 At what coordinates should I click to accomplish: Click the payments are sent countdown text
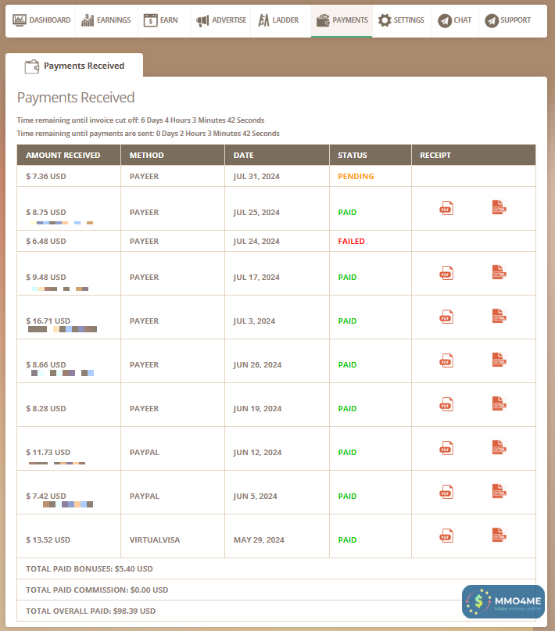click(148, 133)
